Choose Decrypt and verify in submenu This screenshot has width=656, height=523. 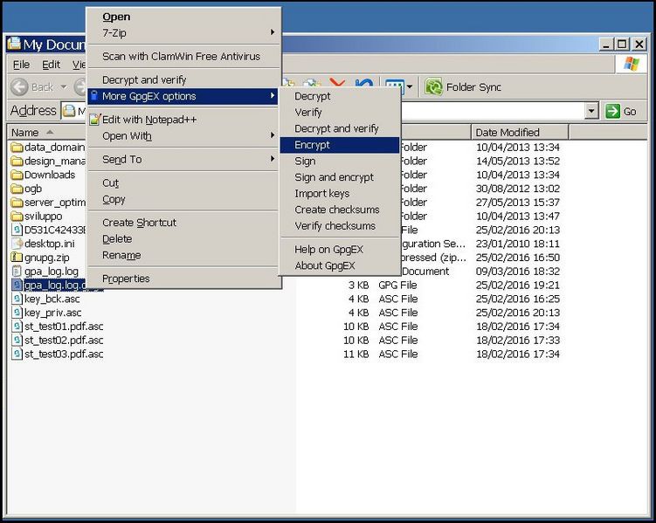pos(339,128)
